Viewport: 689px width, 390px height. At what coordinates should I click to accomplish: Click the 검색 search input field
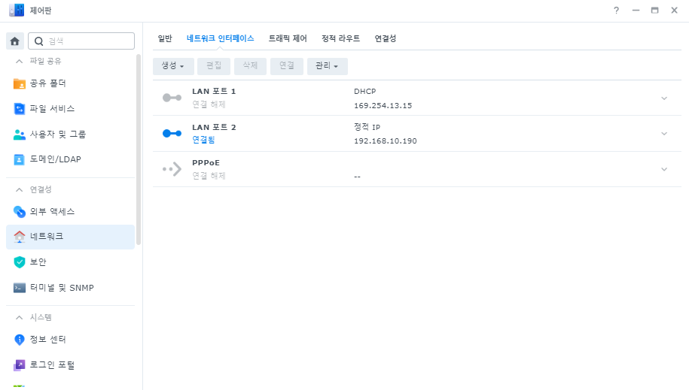pos(81,41)
